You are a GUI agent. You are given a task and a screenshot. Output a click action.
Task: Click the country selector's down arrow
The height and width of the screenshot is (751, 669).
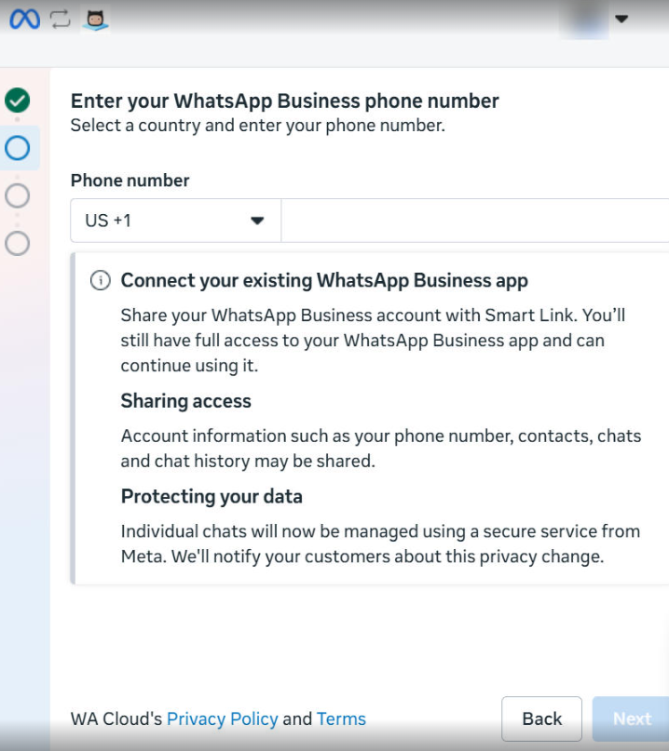258,221
